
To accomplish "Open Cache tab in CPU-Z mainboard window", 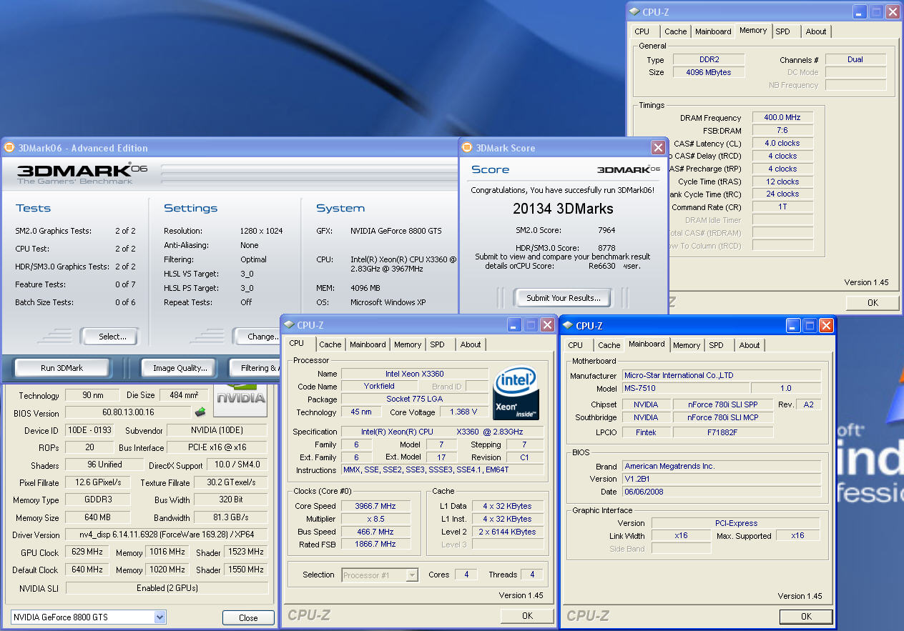I will (x=609, y=345).
